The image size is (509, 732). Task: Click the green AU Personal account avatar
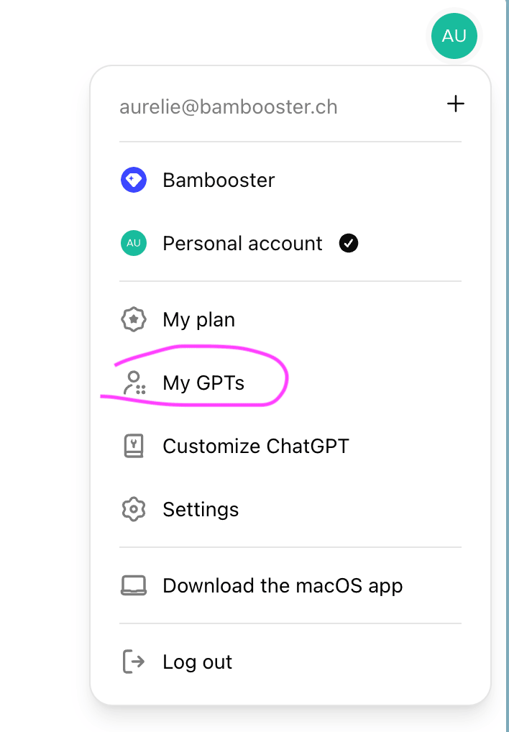pos(134,243)
